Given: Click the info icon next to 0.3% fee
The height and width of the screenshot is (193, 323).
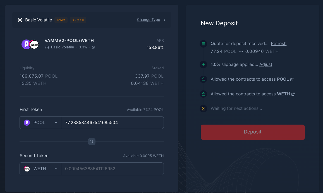Looking at the screenshot, I should [93, 47].
